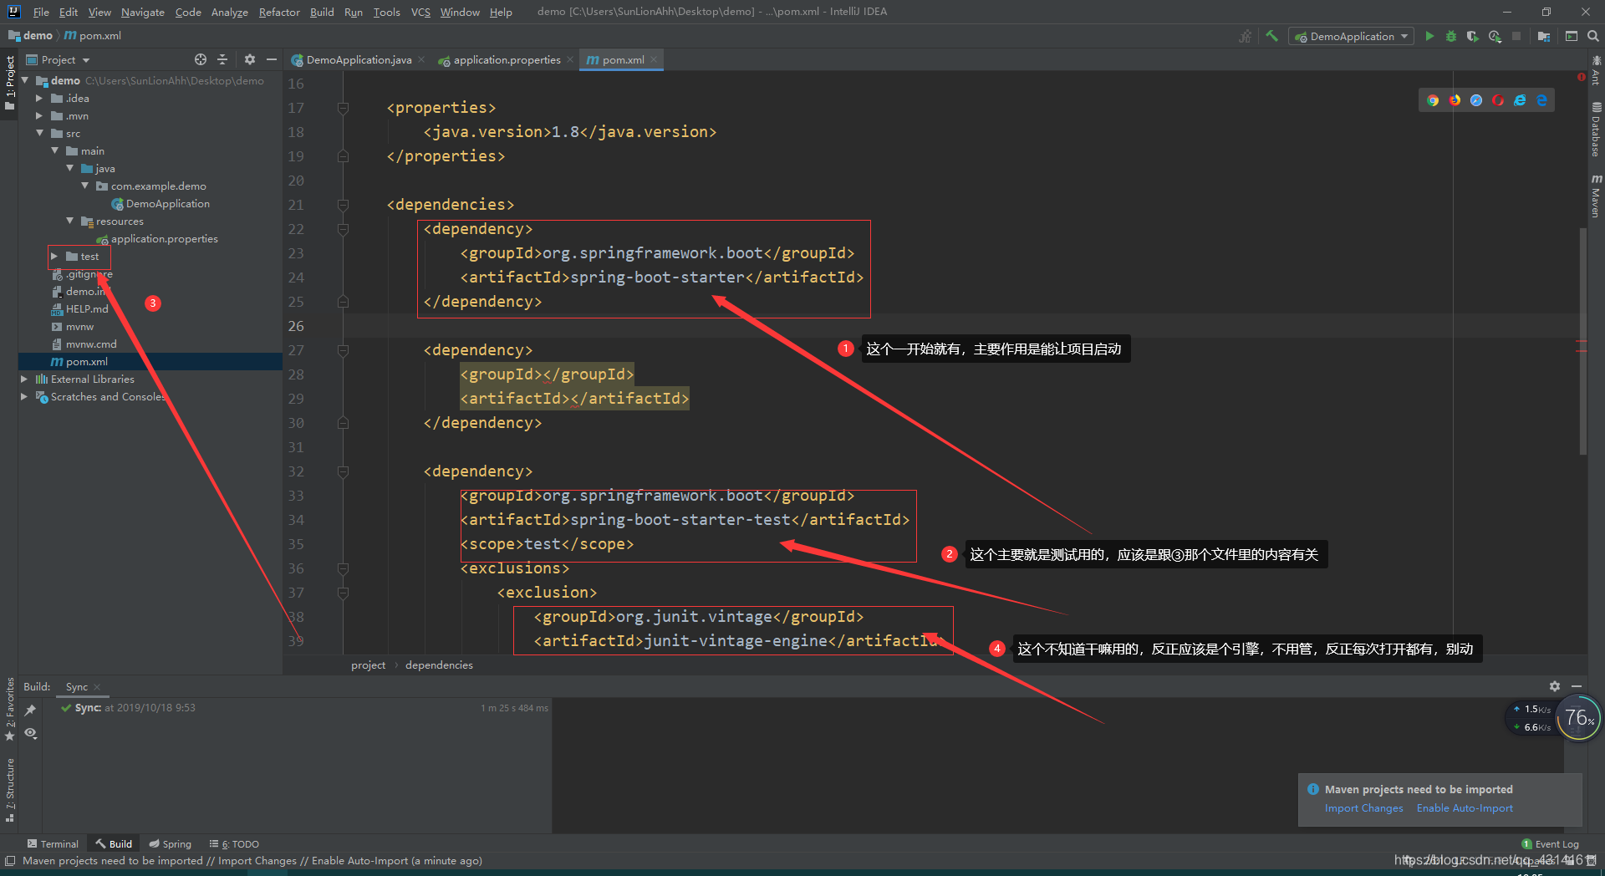Expand the test folder
1605x876 pixels.
(54, 257)
